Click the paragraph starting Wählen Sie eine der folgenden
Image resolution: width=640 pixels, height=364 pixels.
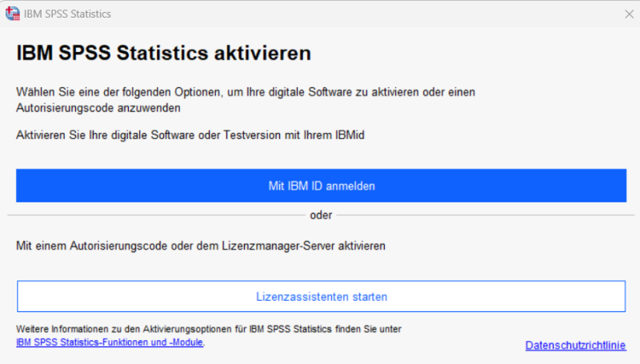point(246,100)
